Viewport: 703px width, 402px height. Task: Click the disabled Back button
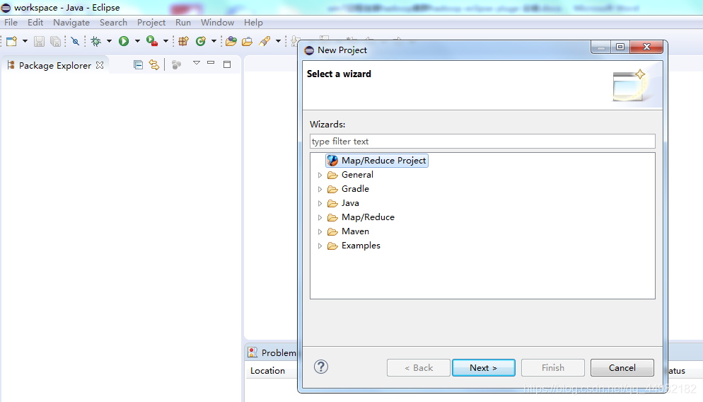tap(418, 368)
